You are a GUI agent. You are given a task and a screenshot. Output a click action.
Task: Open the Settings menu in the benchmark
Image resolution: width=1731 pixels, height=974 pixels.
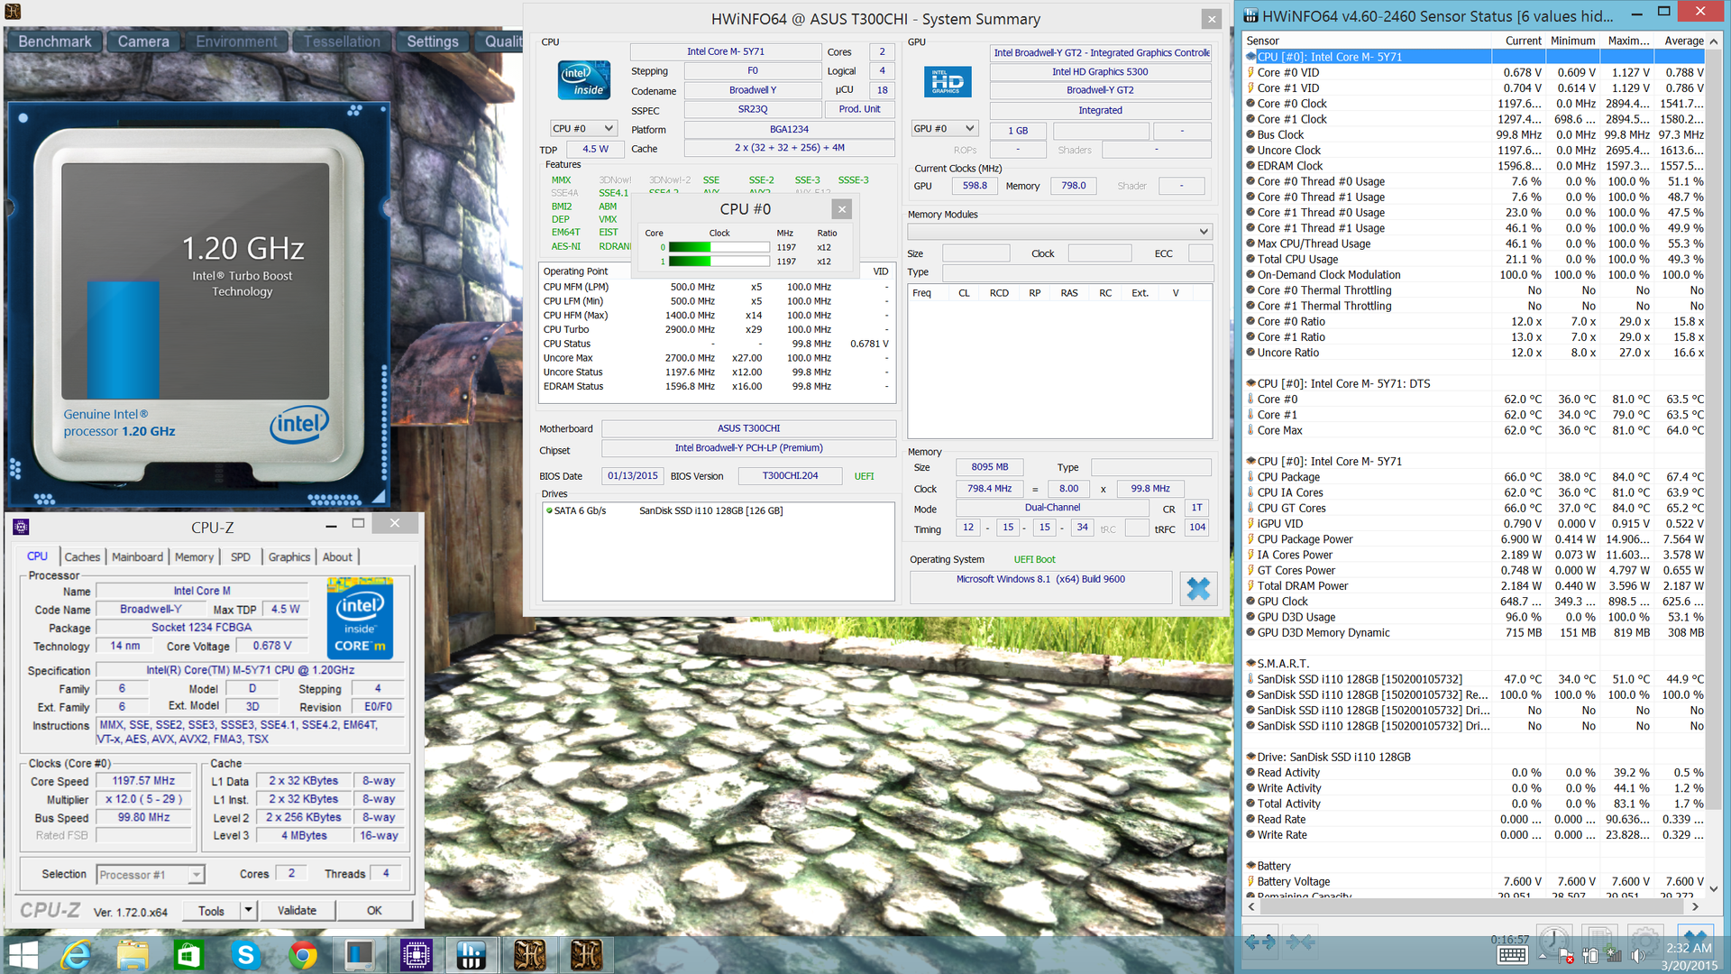(432, 41)
